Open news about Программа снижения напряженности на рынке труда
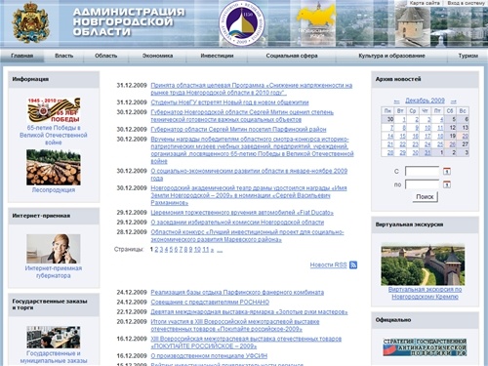488x366 pixels. point(252,89)
